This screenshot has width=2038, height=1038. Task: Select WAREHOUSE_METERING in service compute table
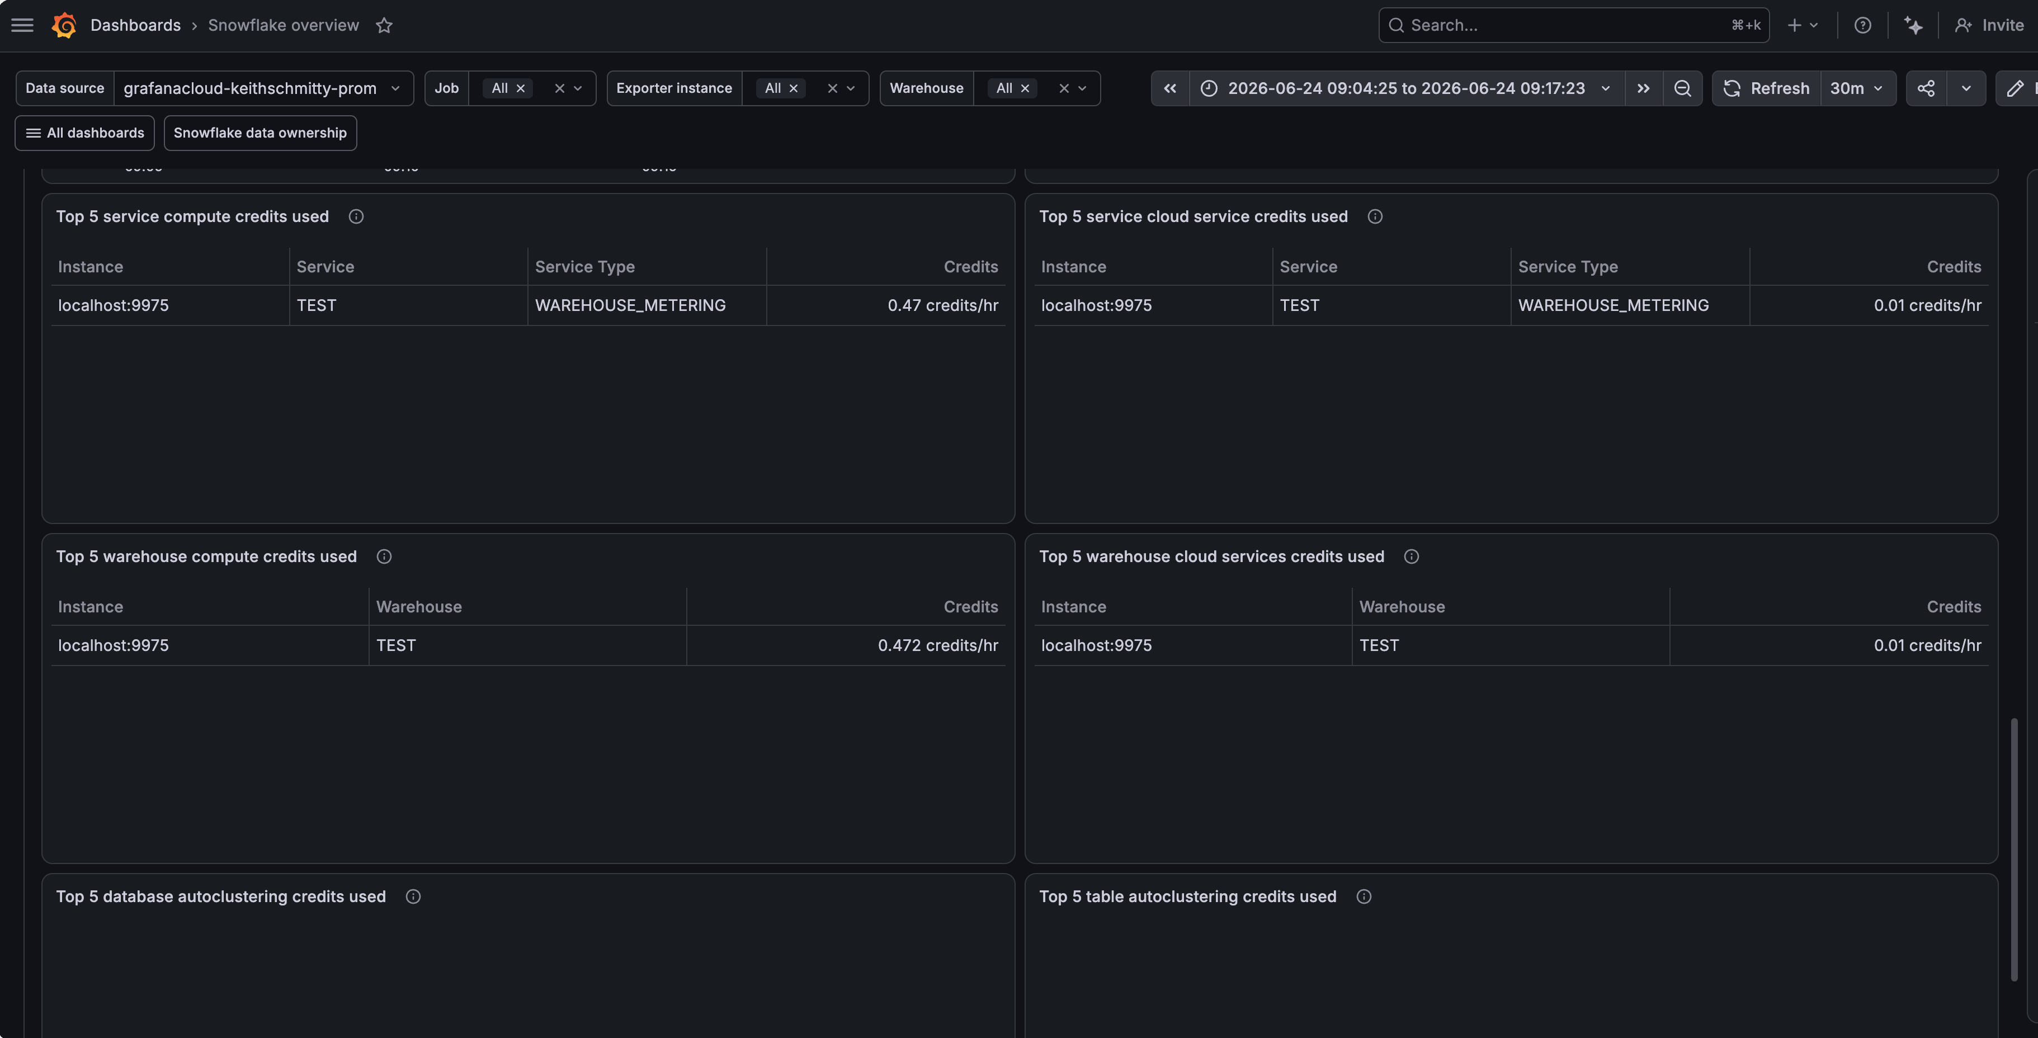click(x=630, y=305)
